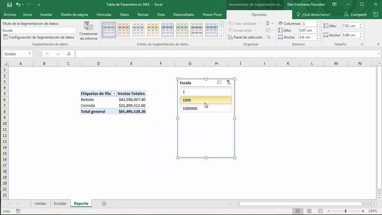Open the Archivo menu
Viewport: 382px width, 215px height.
[x=10, y=14]
